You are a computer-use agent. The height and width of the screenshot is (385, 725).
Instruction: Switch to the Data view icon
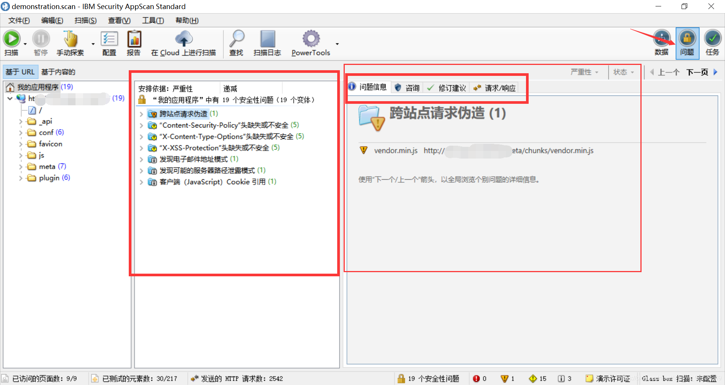pyautogui.click(x=662, y=38)
